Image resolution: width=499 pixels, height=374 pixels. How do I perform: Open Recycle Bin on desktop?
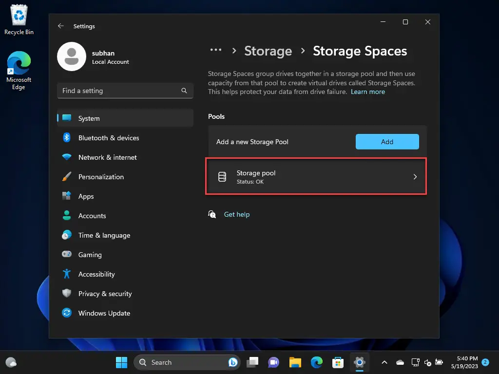click(19, 19)
